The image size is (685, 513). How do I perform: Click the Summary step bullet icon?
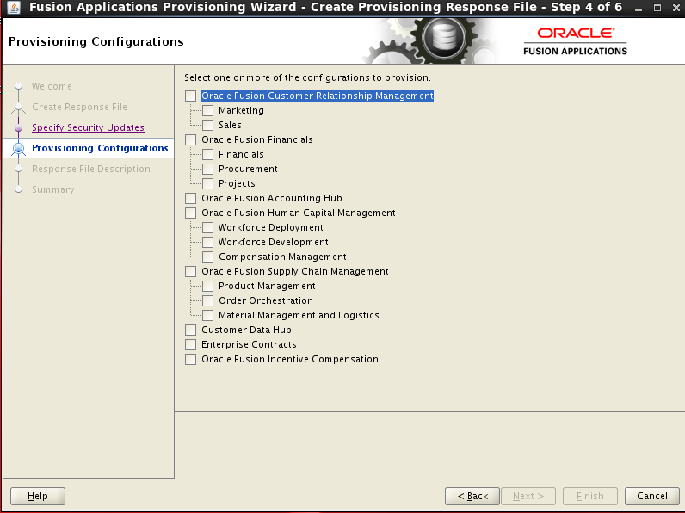pos(18,189)
